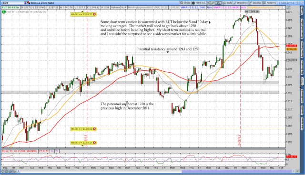The image size is (305, 175).
Task: Open the Studies menu
Action: point(255,3)
